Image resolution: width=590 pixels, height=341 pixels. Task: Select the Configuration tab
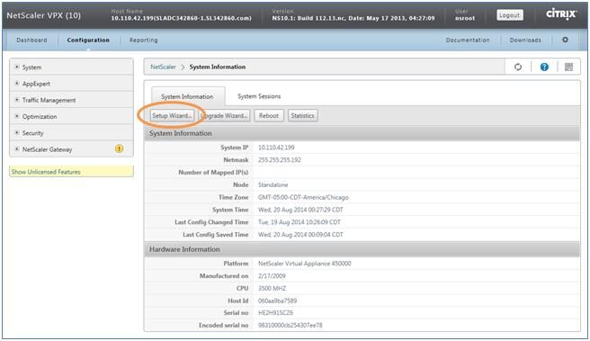click(88, 40)
